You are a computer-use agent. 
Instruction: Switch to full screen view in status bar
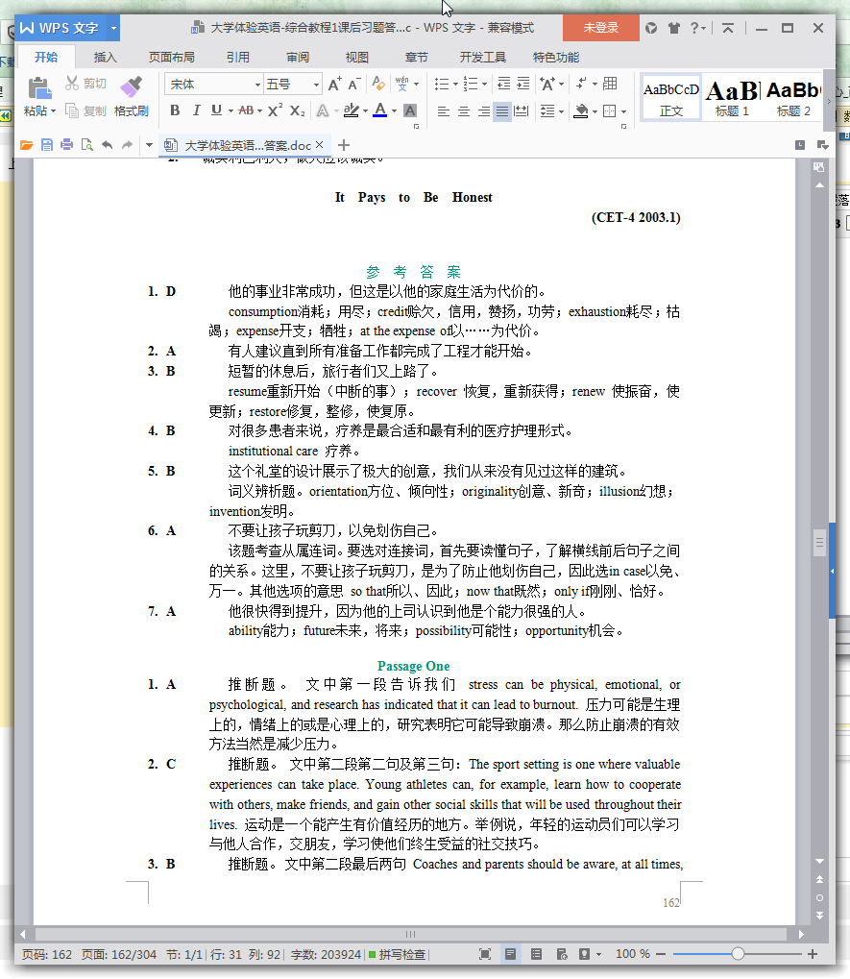click(x=485, y=954)
